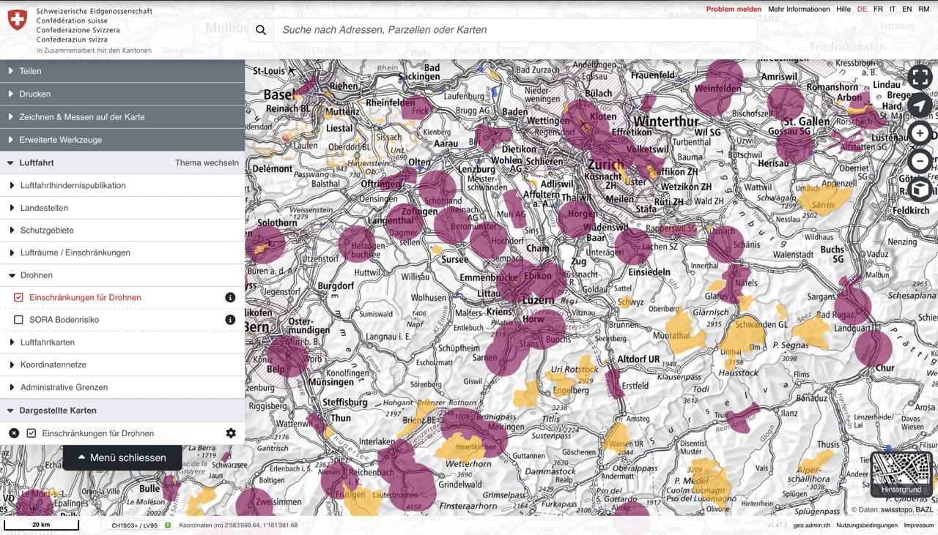This screenshot has width=938, height=535.
Task: Enable the SORA Bodenrisiko checkbox
Action: pyautogui.click(x=19, y=320)
